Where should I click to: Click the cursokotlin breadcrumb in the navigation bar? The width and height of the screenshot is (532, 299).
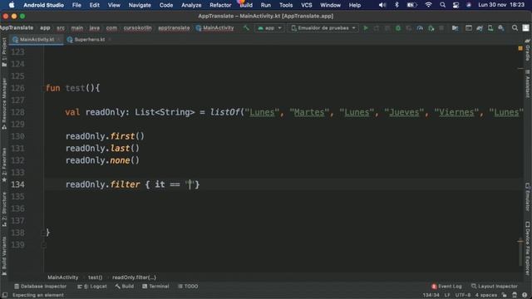137,28
